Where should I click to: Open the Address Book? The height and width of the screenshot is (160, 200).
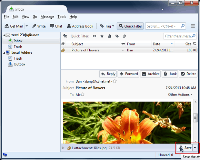80,26
